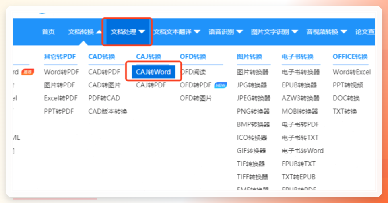Open EPUB转换器

pos(299,85)
